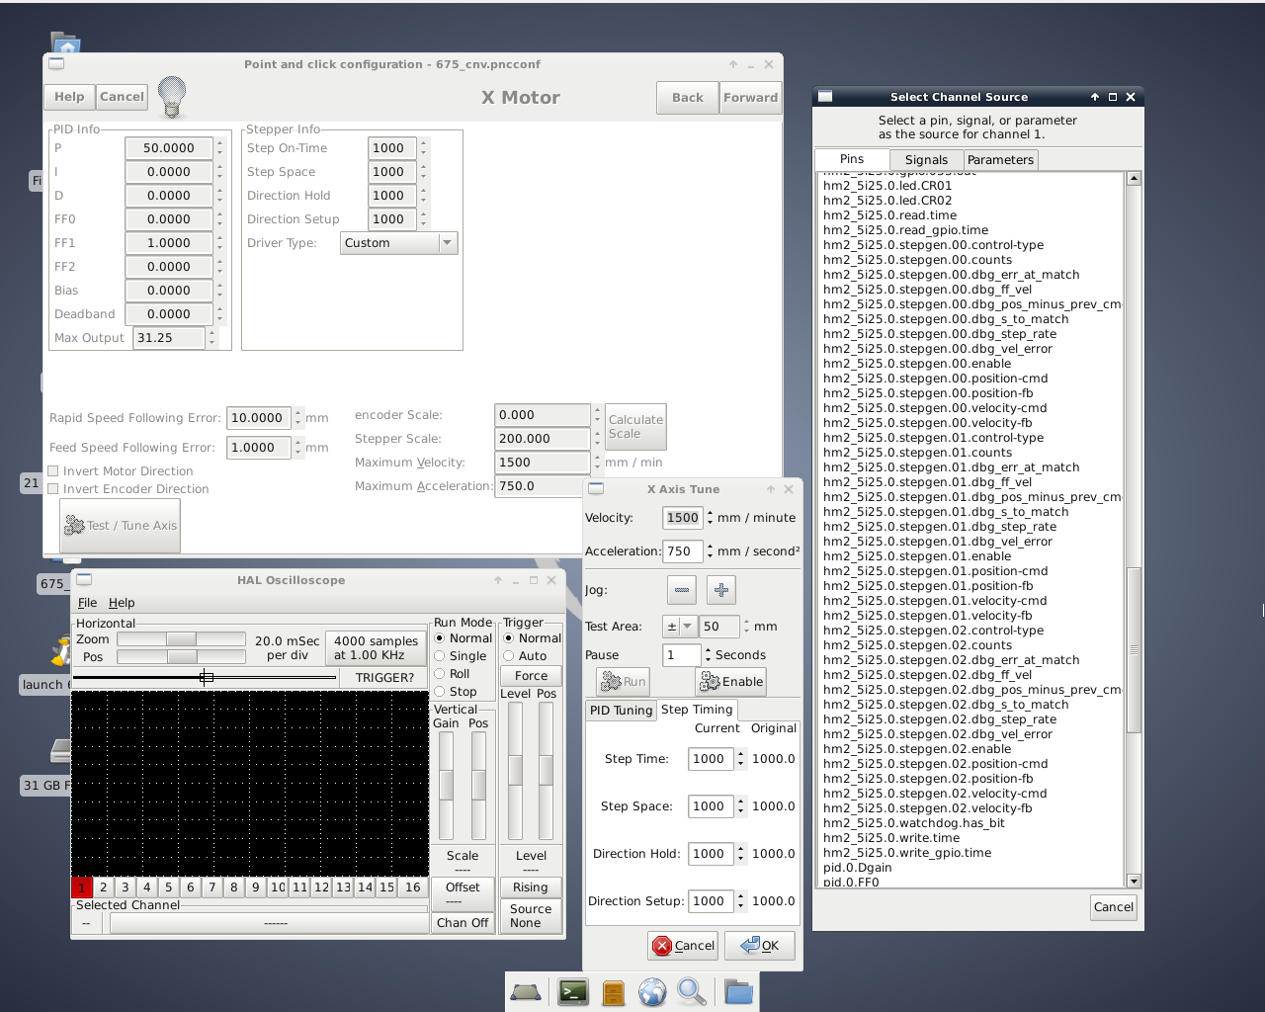
Task: Select Single run mode
Action: point(440,656)
